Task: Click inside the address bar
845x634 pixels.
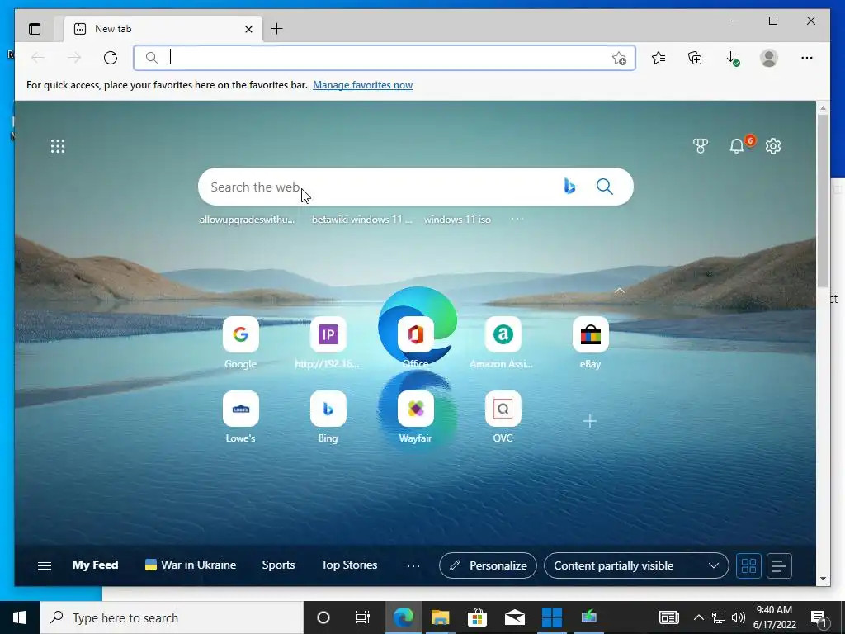Action: click(385, 58)
